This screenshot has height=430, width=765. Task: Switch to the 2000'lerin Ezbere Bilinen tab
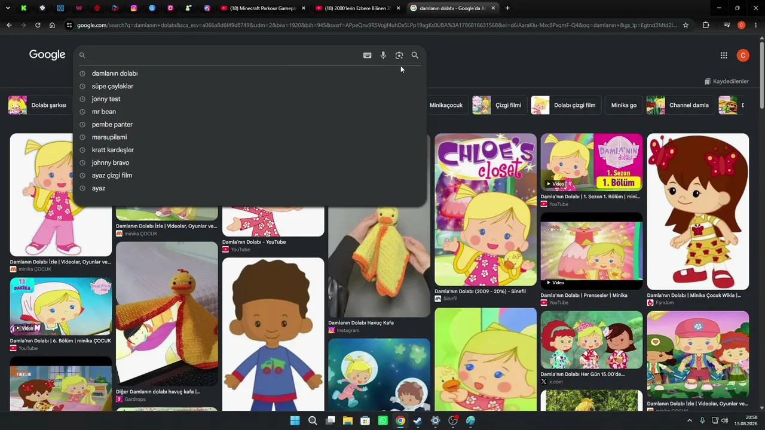click(357, 8)
